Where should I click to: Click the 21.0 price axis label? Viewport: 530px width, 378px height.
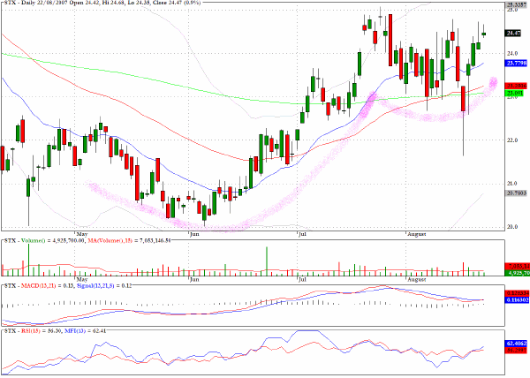point(512,184)
